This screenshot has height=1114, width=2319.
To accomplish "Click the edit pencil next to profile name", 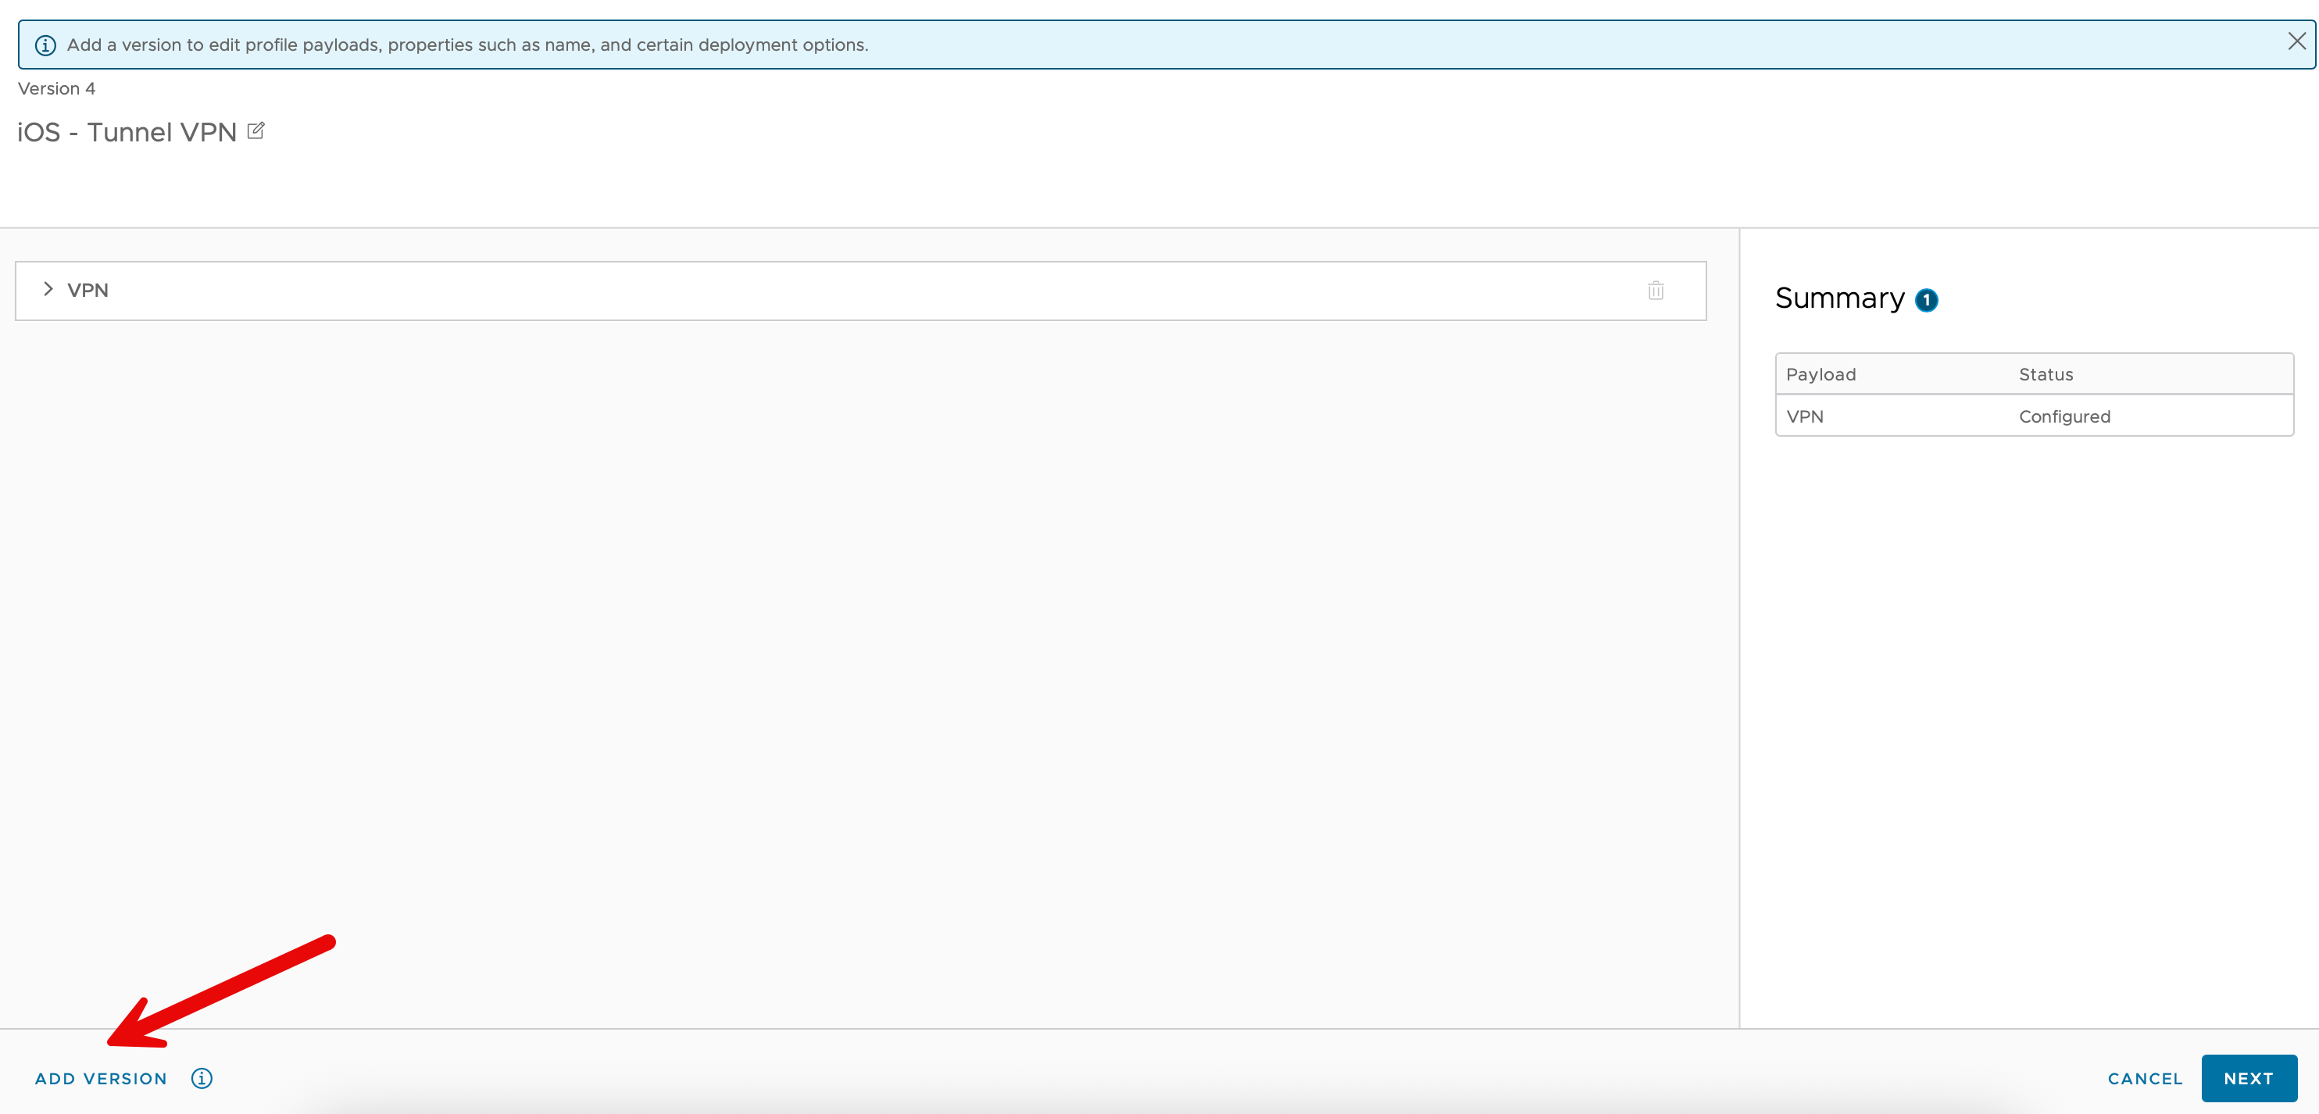I will pyautogui.click(x=255, y=131).
